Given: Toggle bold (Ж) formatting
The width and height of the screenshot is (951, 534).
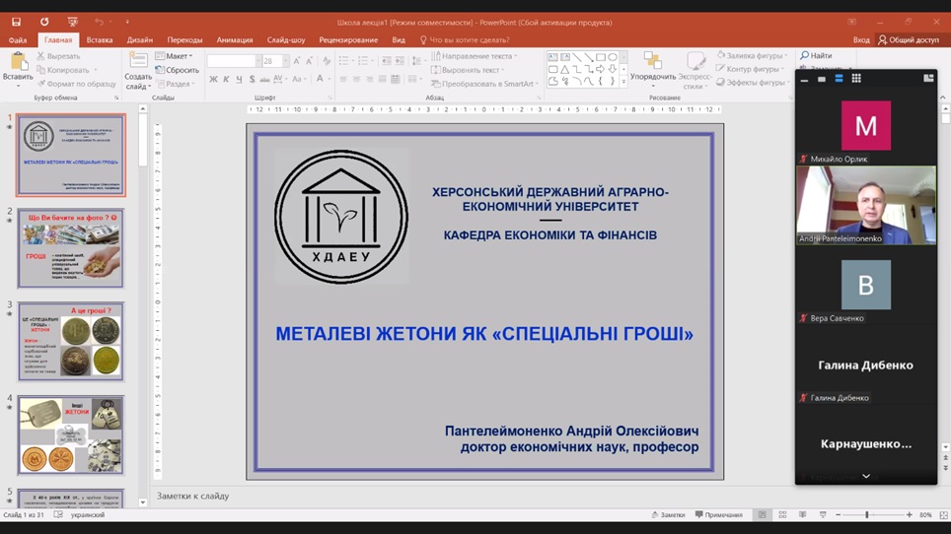Looking at the screenshot, I should pyautogui.click(x=213, y=80).
